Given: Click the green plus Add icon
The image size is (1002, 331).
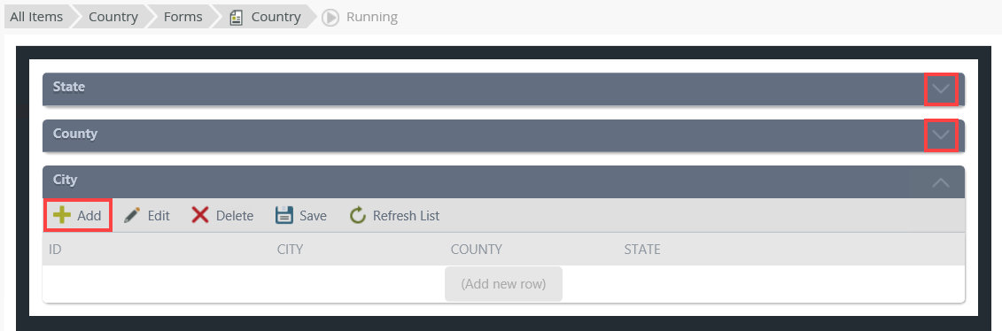Looking at the screenshot, I should coord(62,216).
